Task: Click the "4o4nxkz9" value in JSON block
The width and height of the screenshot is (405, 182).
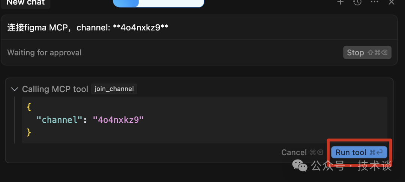Action: [x=118, y=119]
